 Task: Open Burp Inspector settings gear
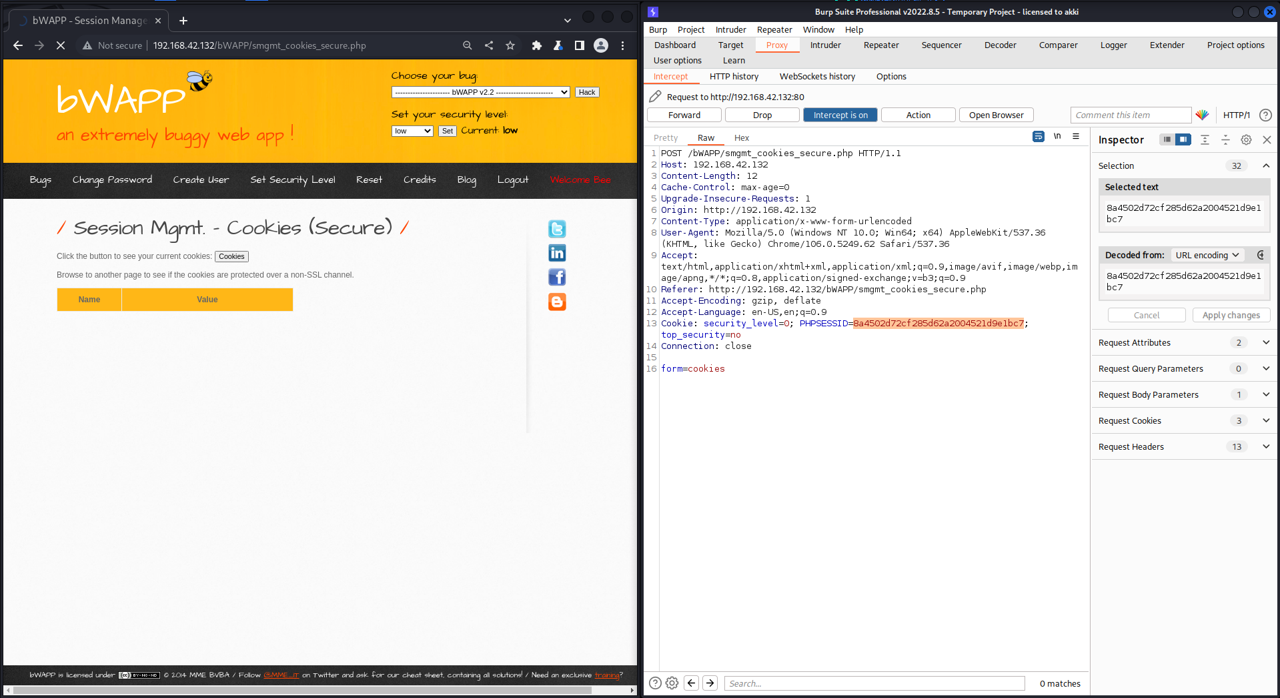pos(1246,139)
